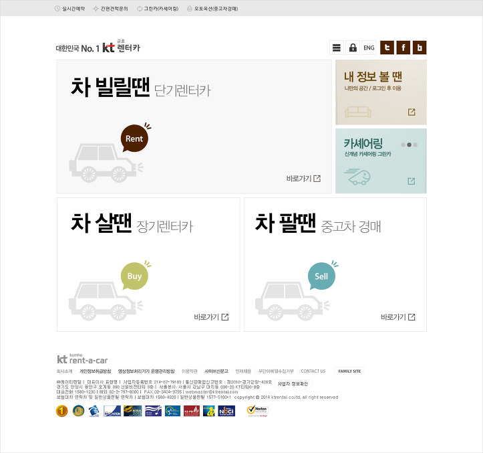Open 무단이메일수집거부 footer link
This screenshot has width=483, height=453.
tap(276, 371)
